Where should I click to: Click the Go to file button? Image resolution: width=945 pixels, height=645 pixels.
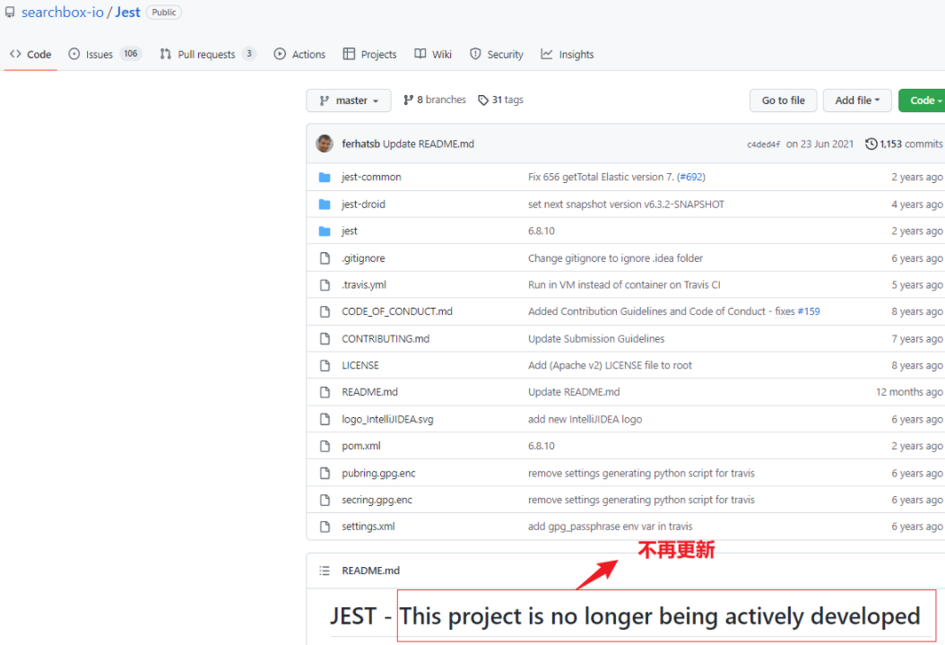pyautogui.click(x=783, y=100)
